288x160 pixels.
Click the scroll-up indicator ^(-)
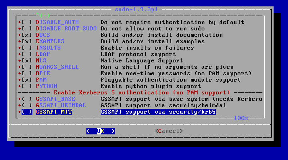click(43, 15)
